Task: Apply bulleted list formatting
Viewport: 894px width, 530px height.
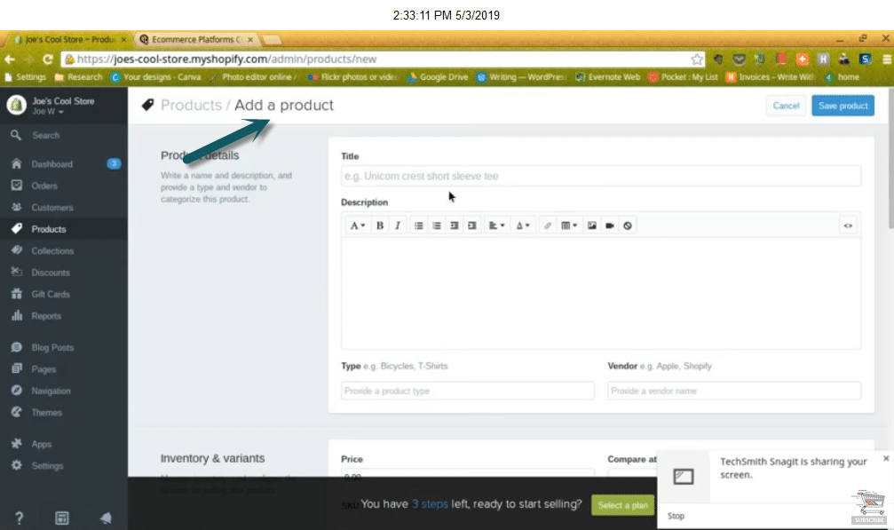Action: (x=418, y=225)
